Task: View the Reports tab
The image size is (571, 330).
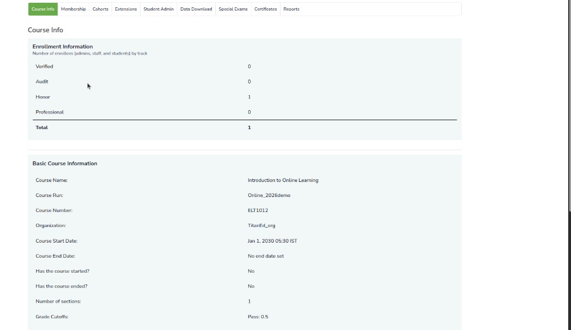Action: tap(291, 9)
